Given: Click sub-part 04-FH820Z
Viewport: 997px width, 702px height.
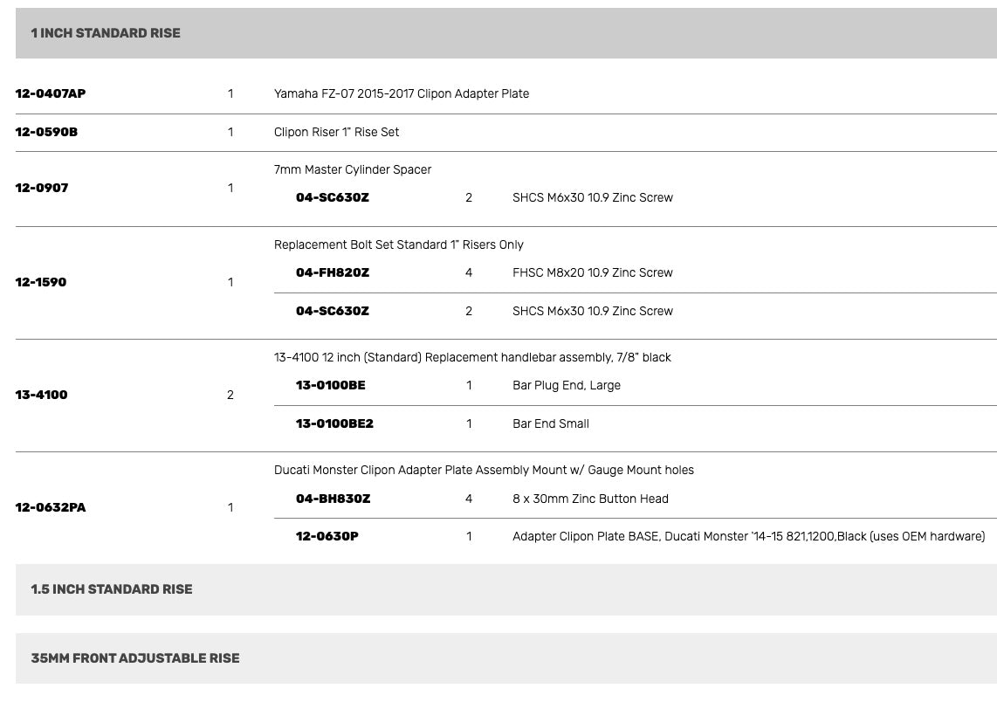Looking at the screenshot, I should pyautogui.click(x=333, y=272).
